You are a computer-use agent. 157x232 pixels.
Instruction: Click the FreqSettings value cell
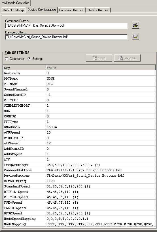101,165
